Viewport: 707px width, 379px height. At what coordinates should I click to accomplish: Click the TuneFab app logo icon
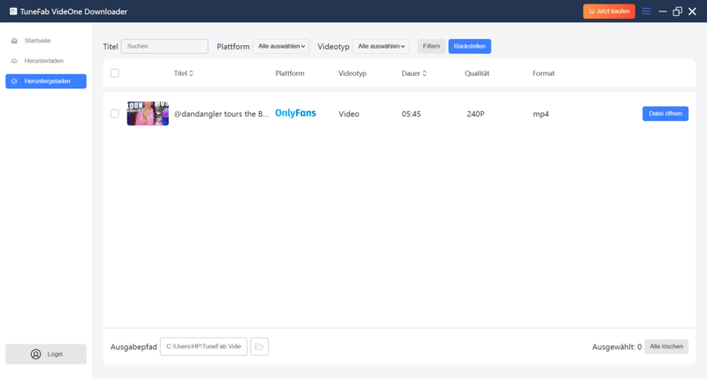[13, 11]
